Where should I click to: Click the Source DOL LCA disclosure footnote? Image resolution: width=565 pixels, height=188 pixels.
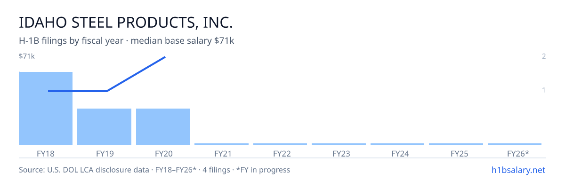coord(154,170)
